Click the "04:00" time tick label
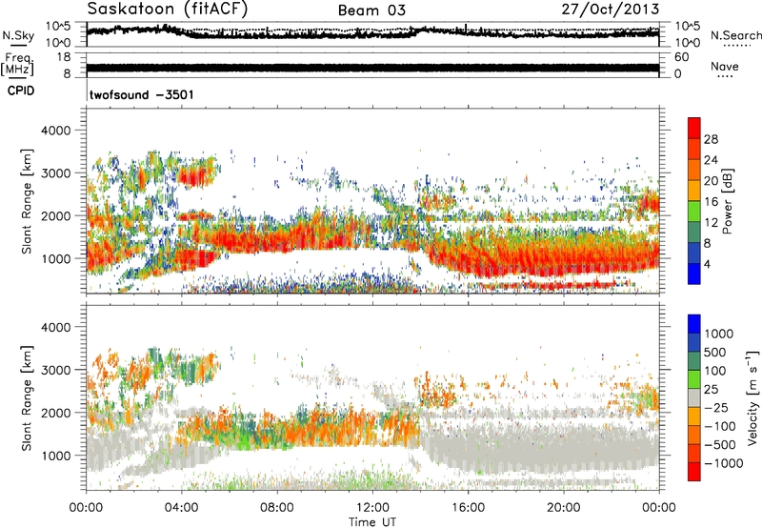 [181, 508]
